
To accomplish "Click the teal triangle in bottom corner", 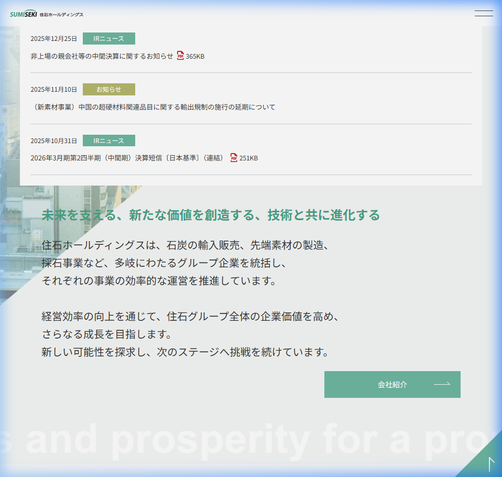I will (x=483, y=462).
